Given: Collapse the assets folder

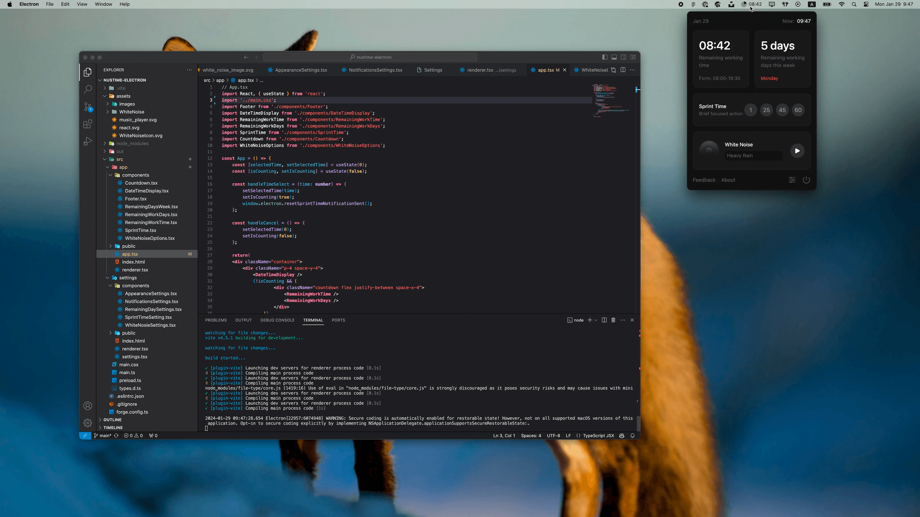Looking at the screenshot, I should tap(123, 96).
